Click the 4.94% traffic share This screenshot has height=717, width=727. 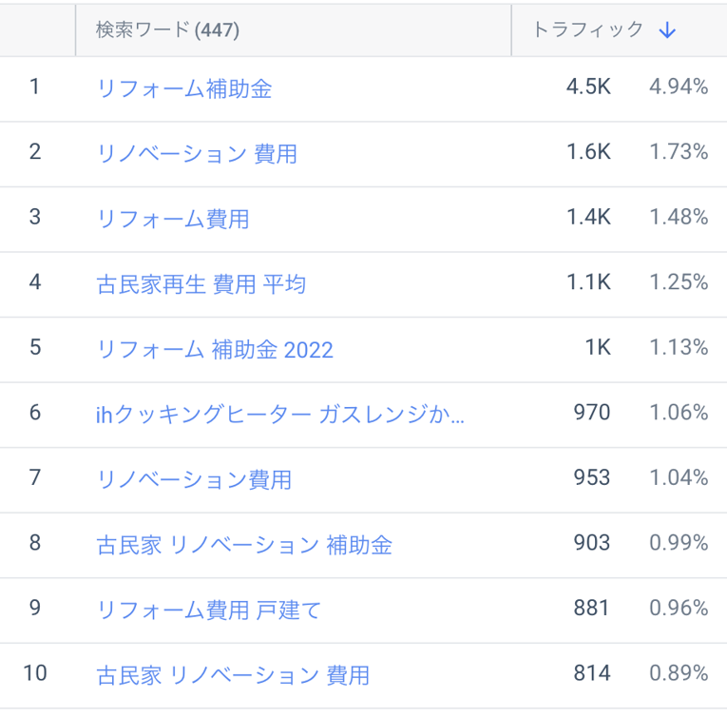click(679, 87)
